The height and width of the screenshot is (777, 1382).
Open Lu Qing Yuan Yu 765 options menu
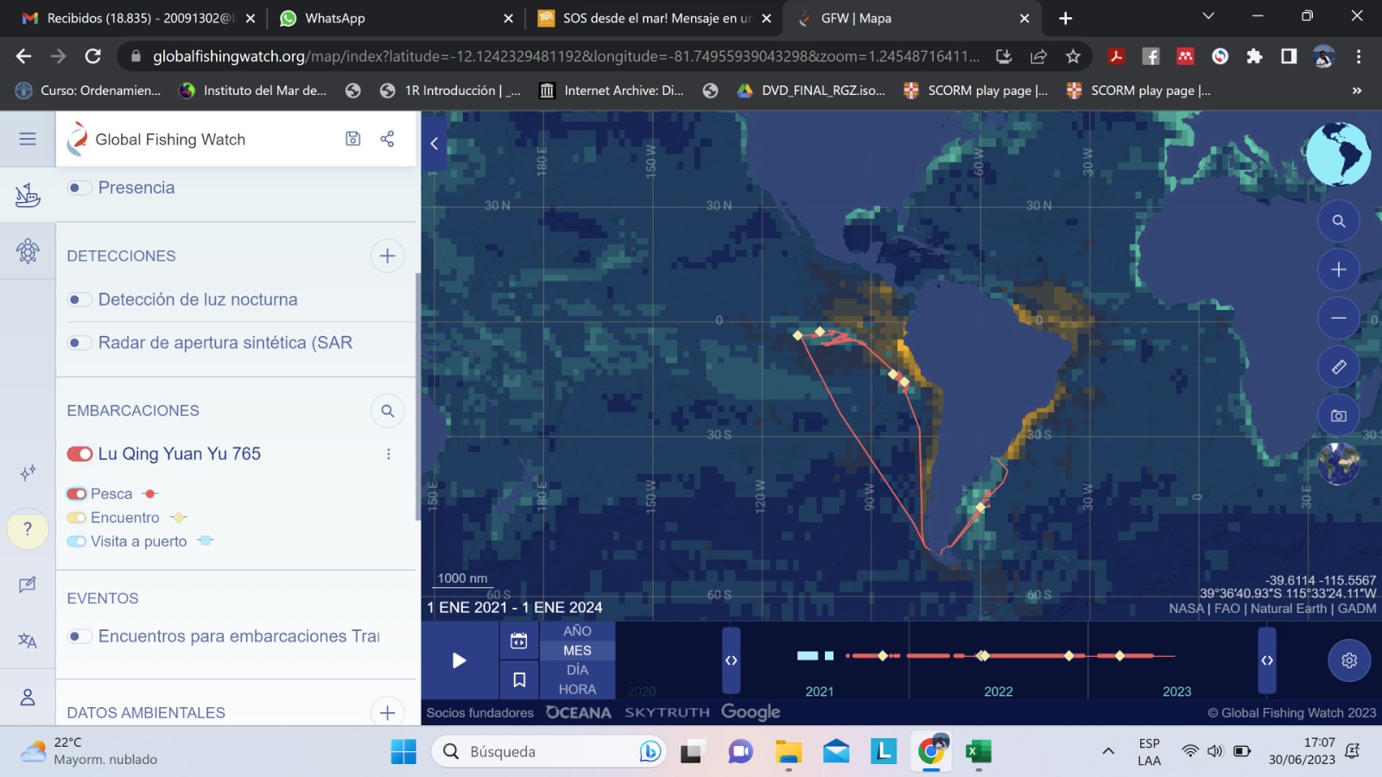tap(388, 454)
